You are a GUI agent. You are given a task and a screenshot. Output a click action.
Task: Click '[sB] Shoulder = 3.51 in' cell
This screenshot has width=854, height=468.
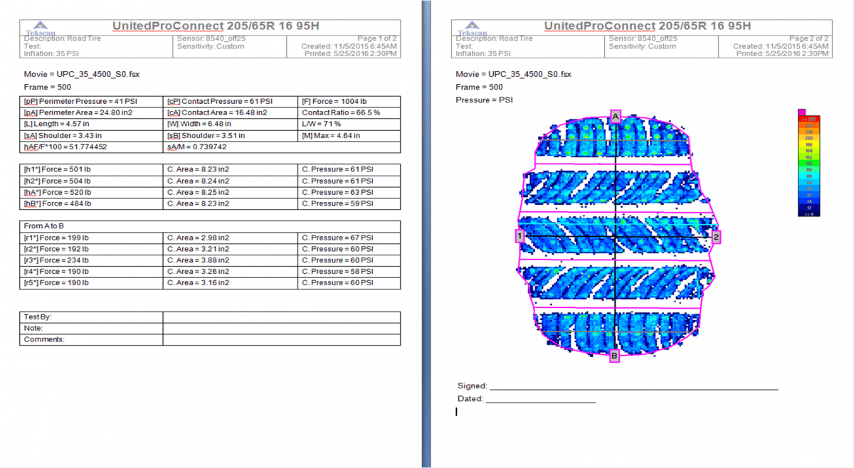231,135
